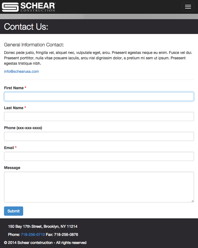
Task: Click the General Information Contact heading
Action: tap(34, 45)
